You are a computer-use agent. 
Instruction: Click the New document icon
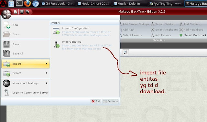6,25
